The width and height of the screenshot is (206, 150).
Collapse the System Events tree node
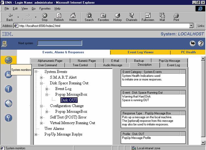click(x=36, y=72)
